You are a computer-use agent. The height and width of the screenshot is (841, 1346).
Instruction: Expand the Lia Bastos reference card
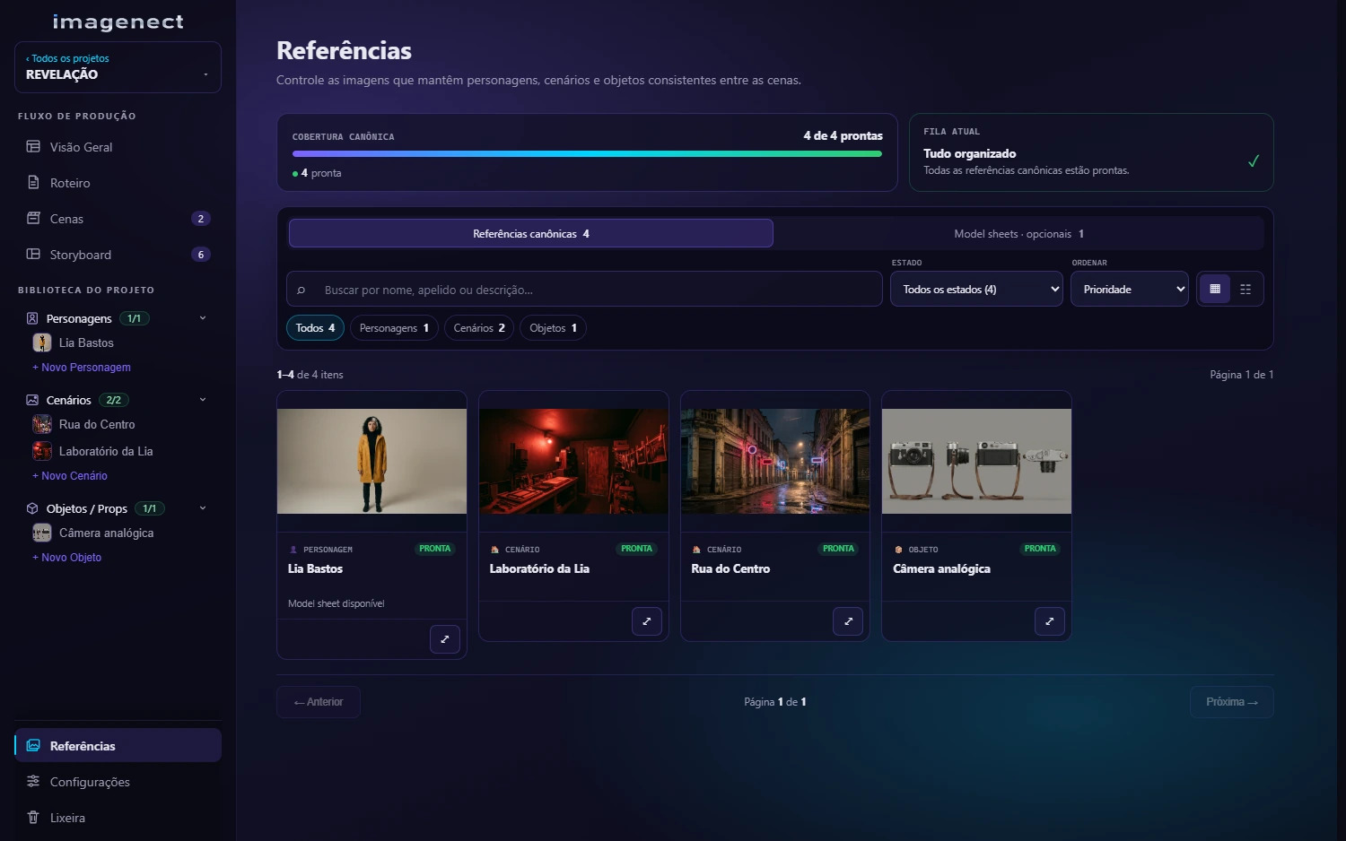445,639
